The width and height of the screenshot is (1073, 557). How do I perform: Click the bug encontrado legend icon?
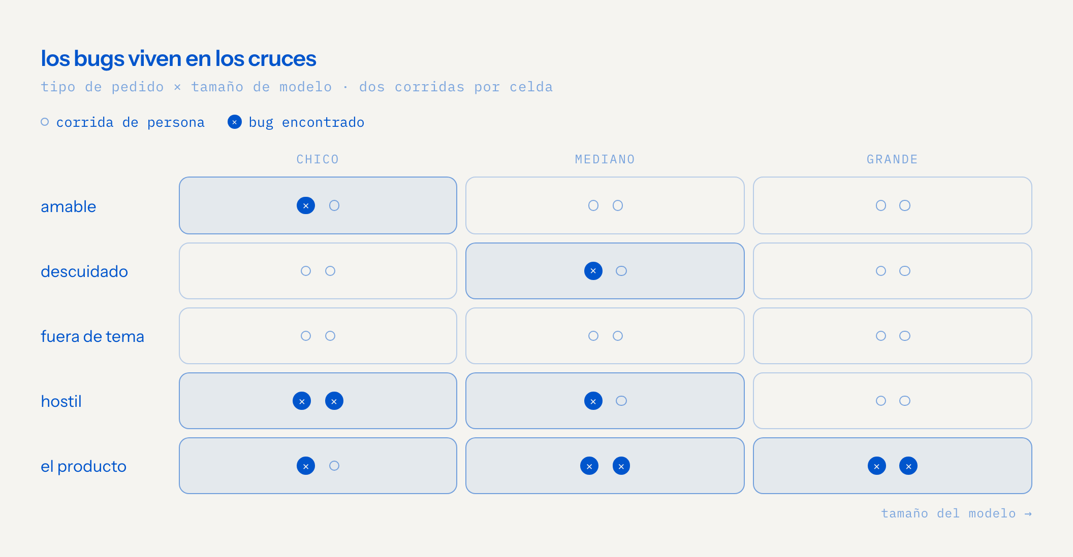(x=235, y=122)
